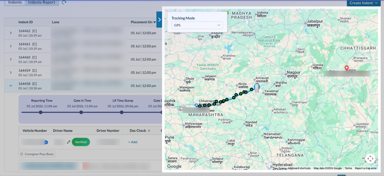Expand indent row 164462

11,33
